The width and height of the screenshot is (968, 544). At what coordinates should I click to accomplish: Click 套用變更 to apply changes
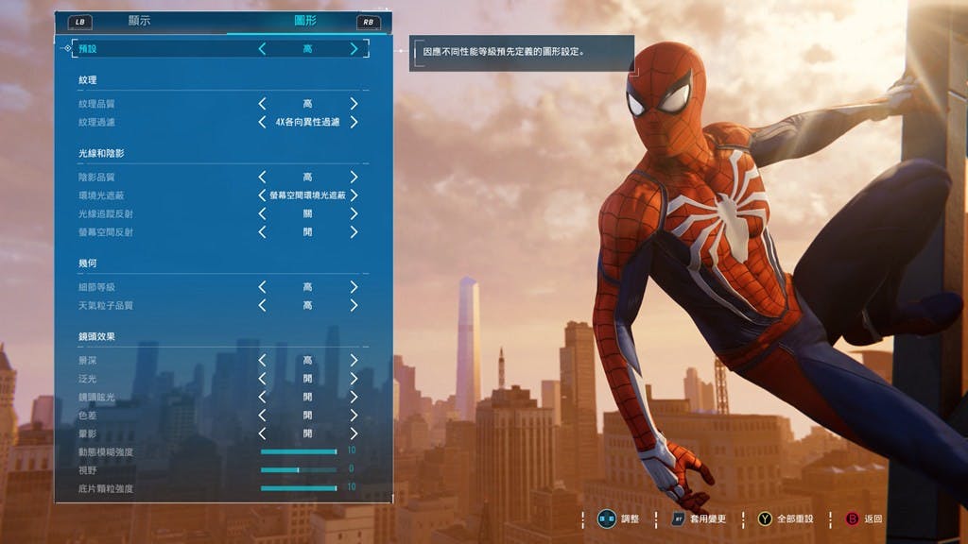click(x=707, y=519)
